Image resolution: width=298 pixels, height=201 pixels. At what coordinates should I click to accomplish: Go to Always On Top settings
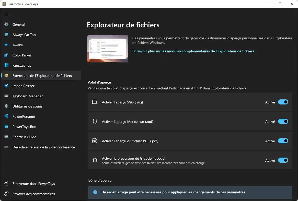(41, 34)
